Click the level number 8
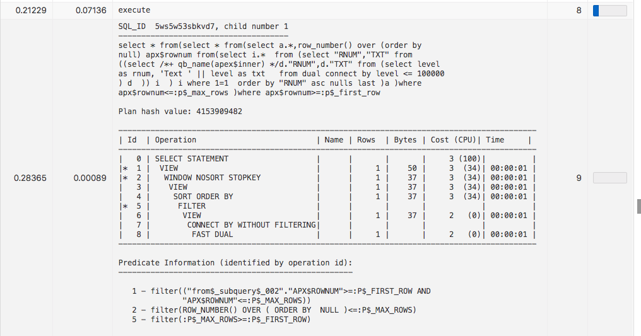 click(x=579, y=11)
